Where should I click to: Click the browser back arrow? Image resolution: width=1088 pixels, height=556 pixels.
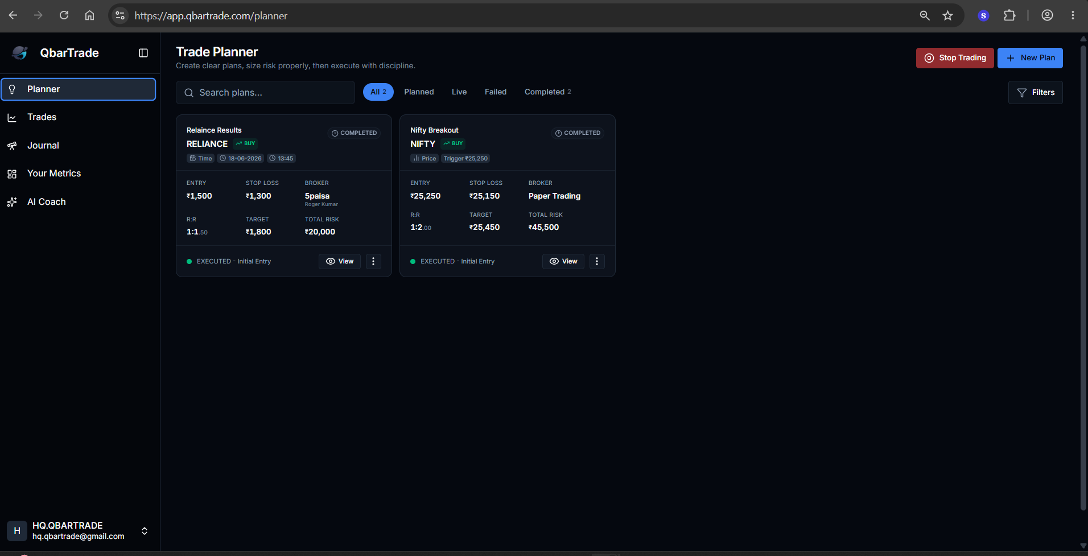pyautogui.click(x=13, y=15)
